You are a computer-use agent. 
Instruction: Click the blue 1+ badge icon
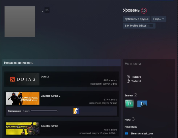click(142, 104)
